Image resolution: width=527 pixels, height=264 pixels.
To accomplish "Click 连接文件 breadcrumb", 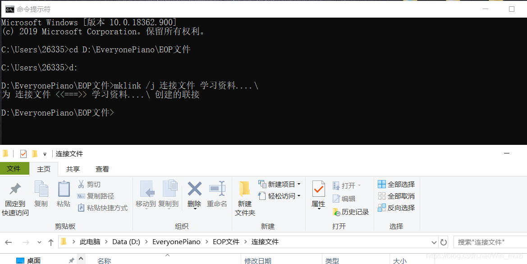I will [265, 242].
